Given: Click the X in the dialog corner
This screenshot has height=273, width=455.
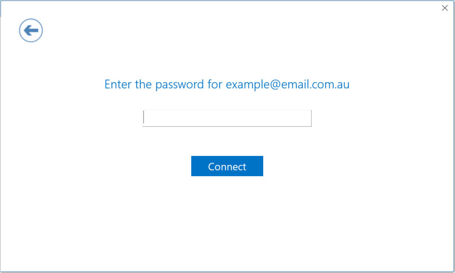Looking at the screenshot, I should (444, 8).
